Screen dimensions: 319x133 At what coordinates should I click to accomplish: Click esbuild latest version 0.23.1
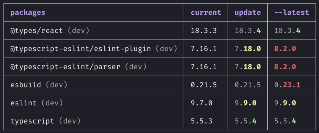click(x=287, y=85)
